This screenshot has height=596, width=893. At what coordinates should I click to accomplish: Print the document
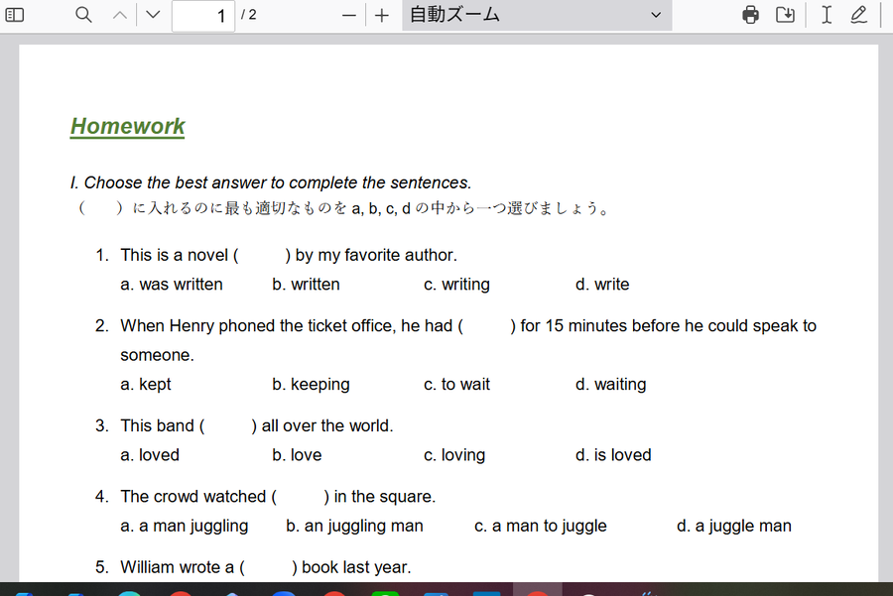(751, 15)
